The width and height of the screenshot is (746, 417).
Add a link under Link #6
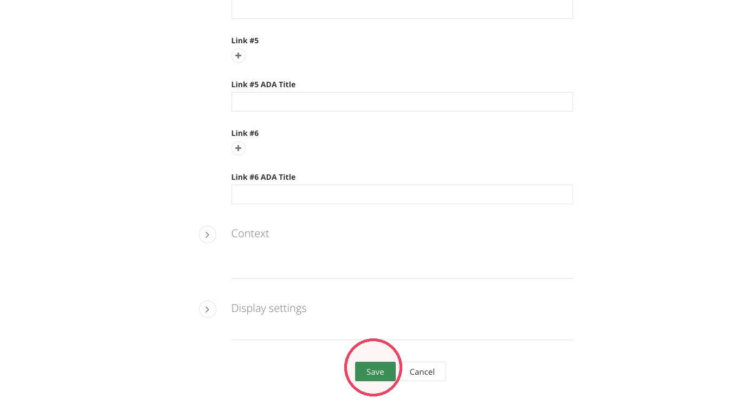click(238, 148)
